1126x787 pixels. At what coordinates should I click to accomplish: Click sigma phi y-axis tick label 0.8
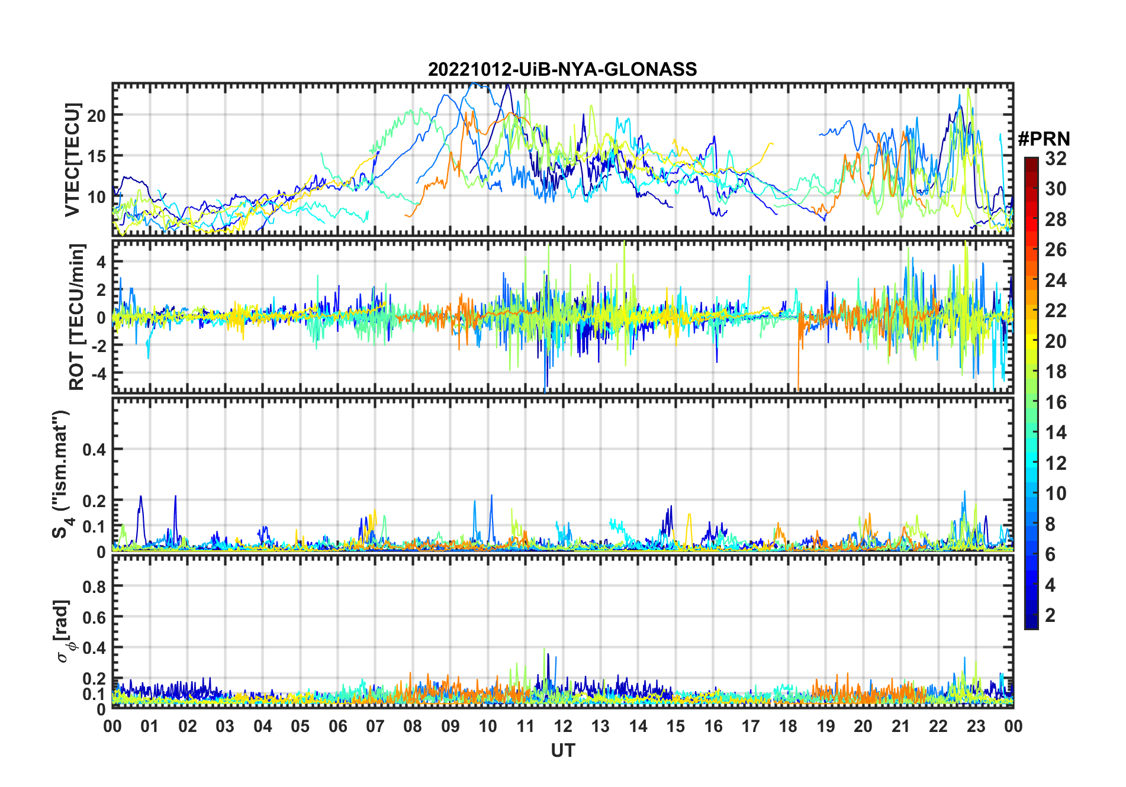click(94, 586)
